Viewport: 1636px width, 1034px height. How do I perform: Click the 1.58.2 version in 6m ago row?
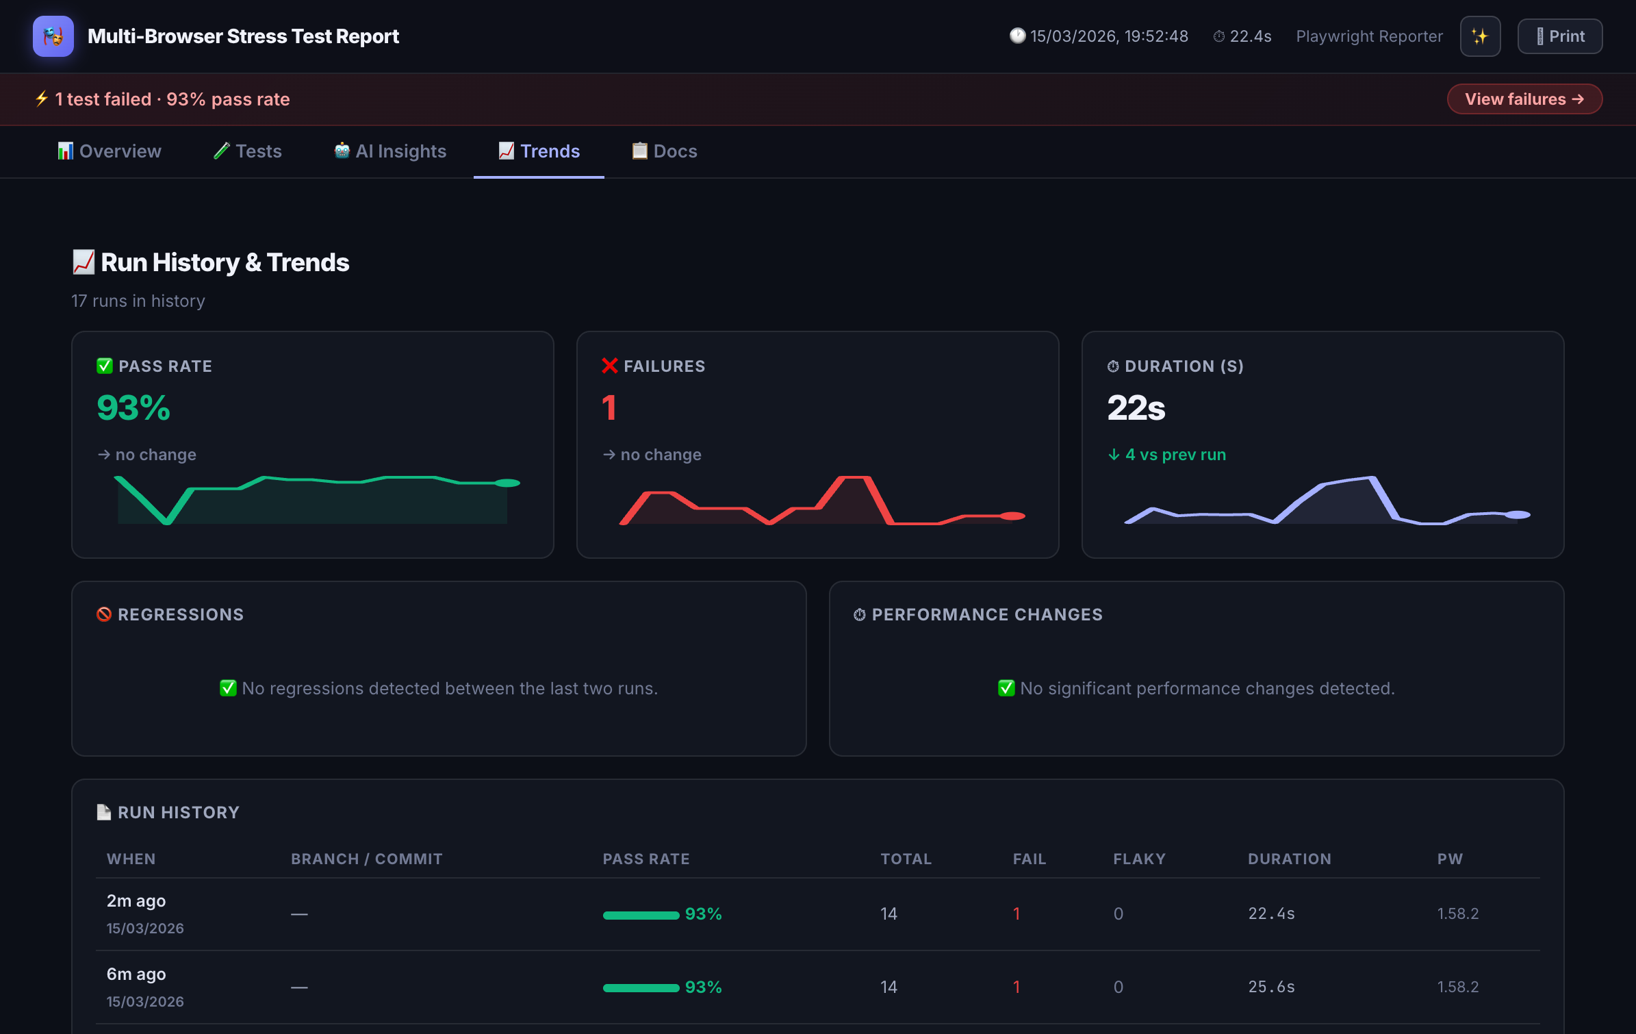coord(1458,987)
